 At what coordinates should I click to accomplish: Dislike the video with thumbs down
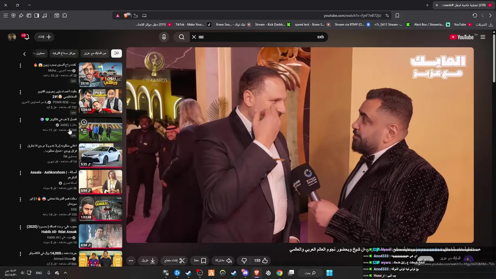click(244, 260)
